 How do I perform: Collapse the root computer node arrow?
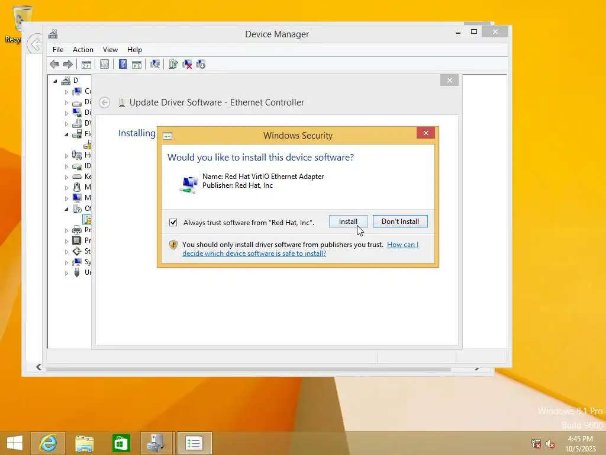point(55,81)
